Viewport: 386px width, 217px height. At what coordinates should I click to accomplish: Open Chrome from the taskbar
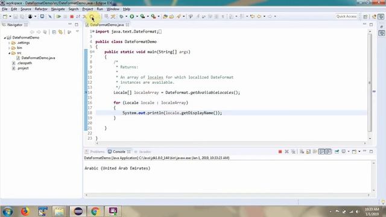click(x=95, y=212)
